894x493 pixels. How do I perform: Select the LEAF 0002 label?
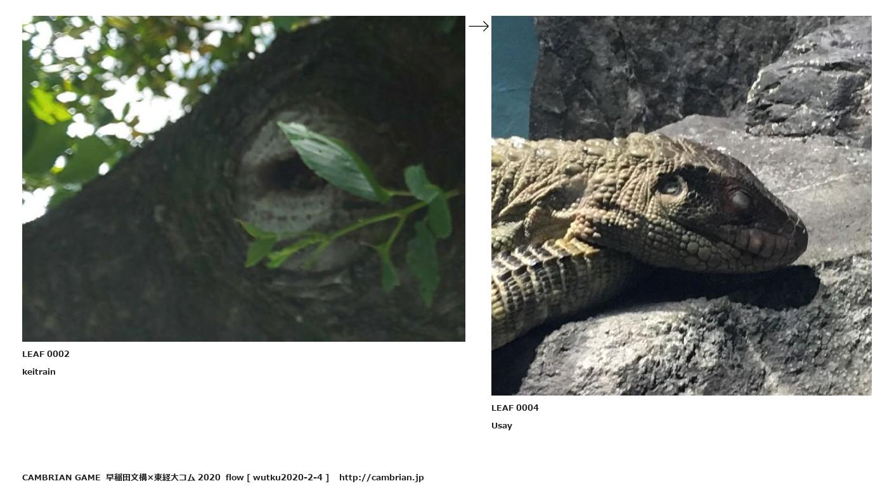click(x=46, y=354)
